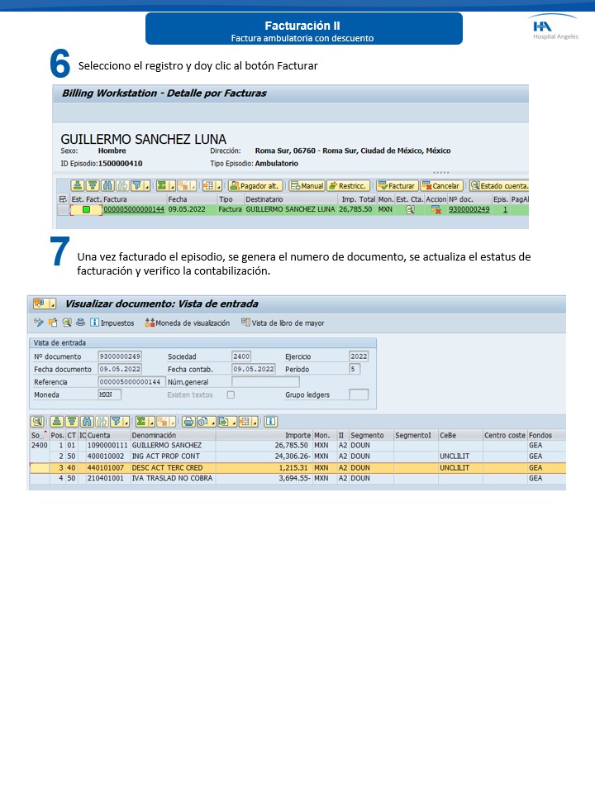Image resolution: width=595 pixels, height=794 pixels.
Task: Open the document menu dropdown beside the title icon
Action: click(x=53, y=304)
